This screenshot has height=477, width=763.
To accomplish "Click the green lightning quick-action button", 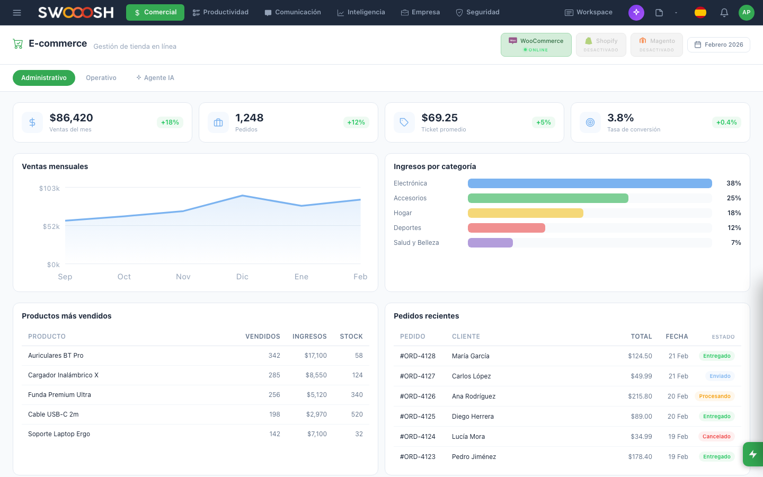I will tap(752, 454).
